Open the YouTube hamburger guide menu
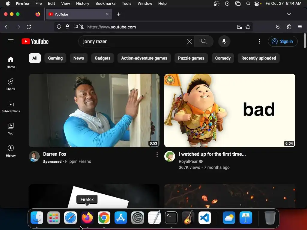307x230 pixels. tap(11, 41)
